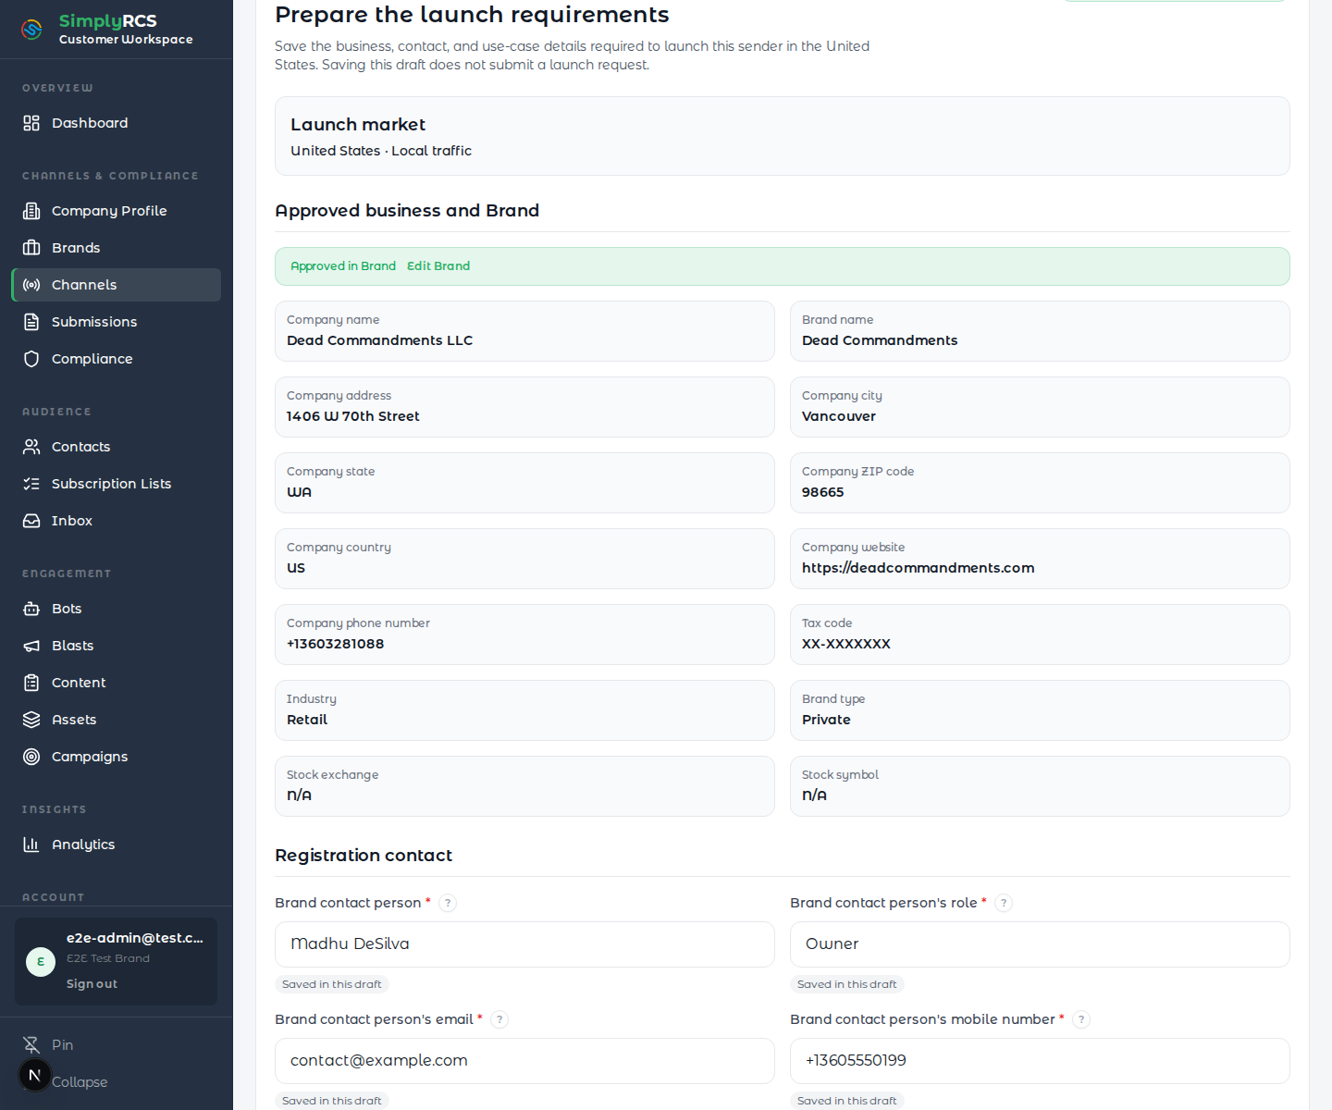Viewport: 1332px width, 1110px height.
Task: Click the Blasts megaphone icon
Action: (x=31, y=646)
